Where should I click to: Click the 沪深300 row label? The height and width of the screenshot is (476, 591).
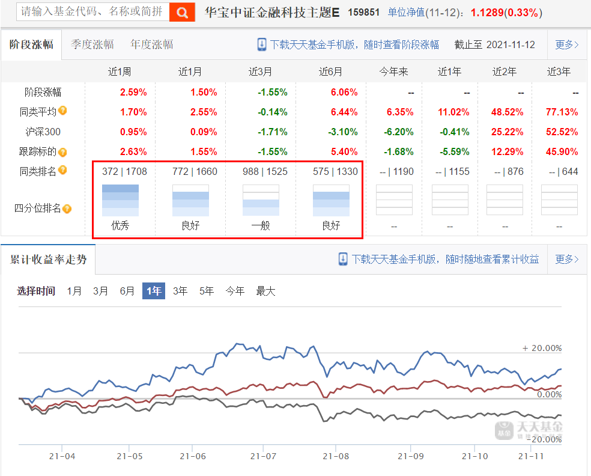(43, 132)
